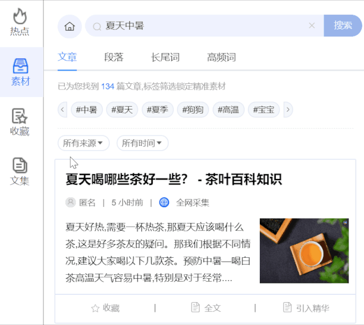Click the magnifier icon in search box
This screenshot has width=364, height=325.
tap(97, 26)
